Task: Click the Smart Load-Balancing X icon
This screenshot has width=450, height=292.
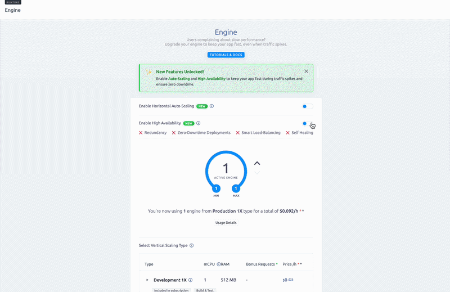Action: [237, 133]
